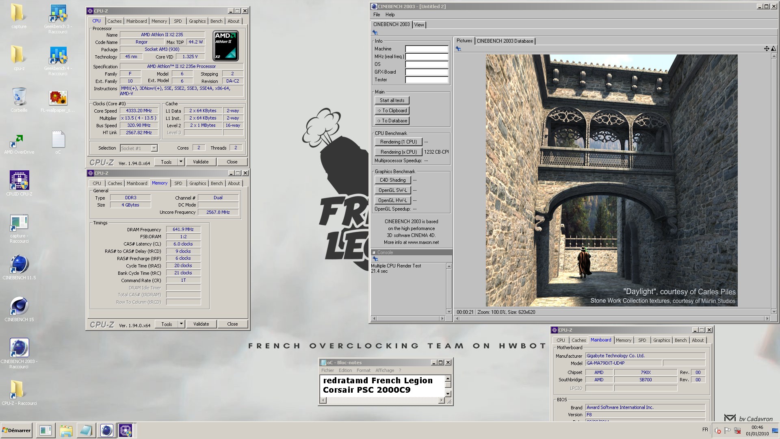Click Start all tests button
The width and height of the screenshot is (780, 439).
coord(392,100)
